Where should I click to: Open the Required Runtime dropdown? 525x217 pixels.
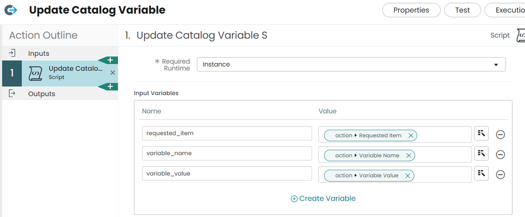pyautogui.click(x=351, y=65)
